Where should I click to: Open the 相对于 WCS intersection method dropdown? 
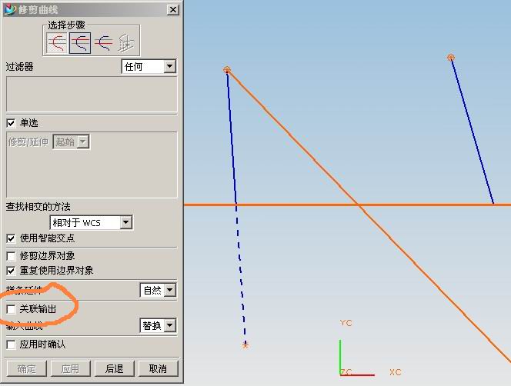[91, 223]
